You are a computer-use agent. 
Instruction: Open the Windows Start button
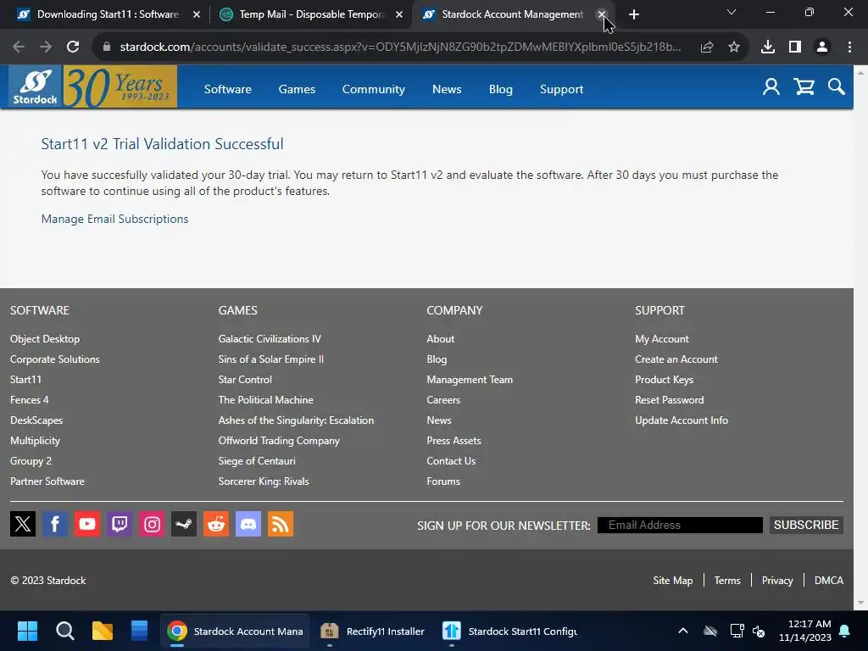pos(27,631)
